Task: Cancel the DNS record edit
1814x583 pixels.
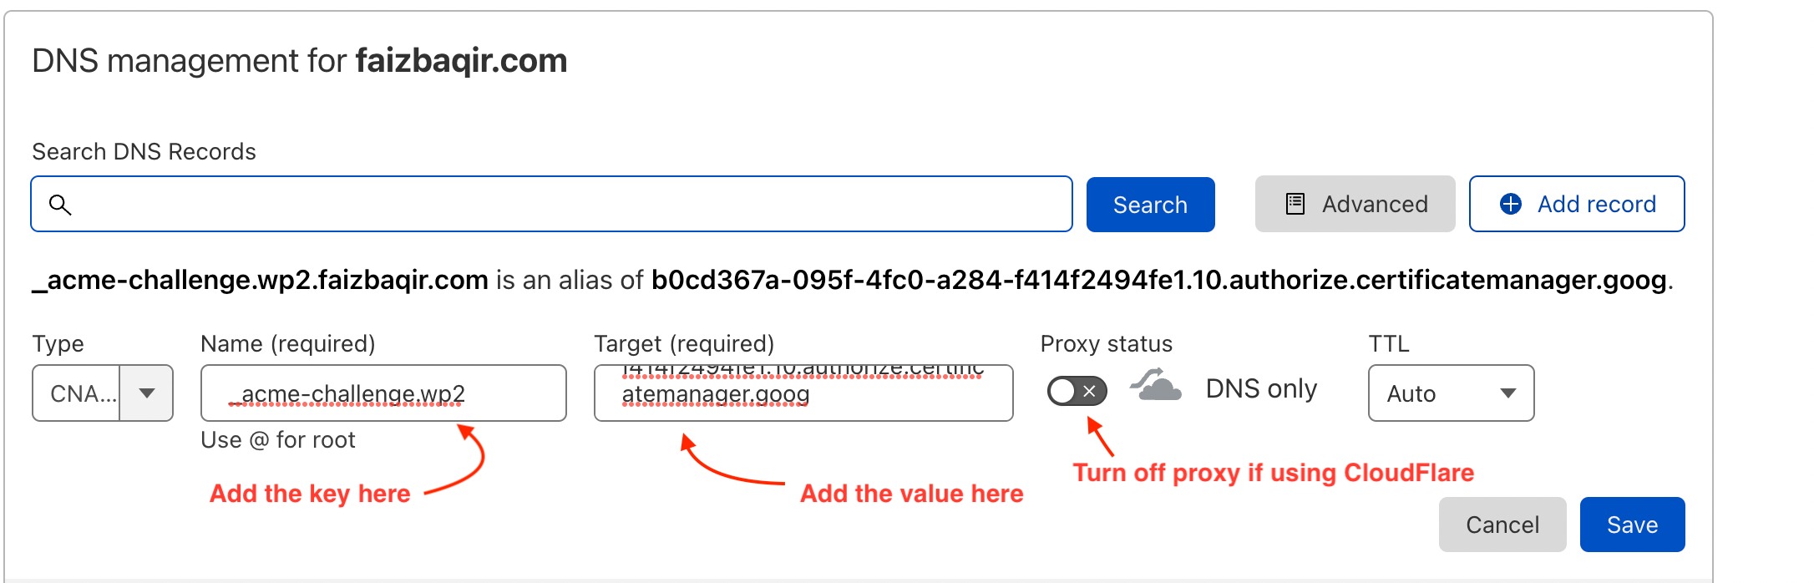Action: click(1502, 525)
